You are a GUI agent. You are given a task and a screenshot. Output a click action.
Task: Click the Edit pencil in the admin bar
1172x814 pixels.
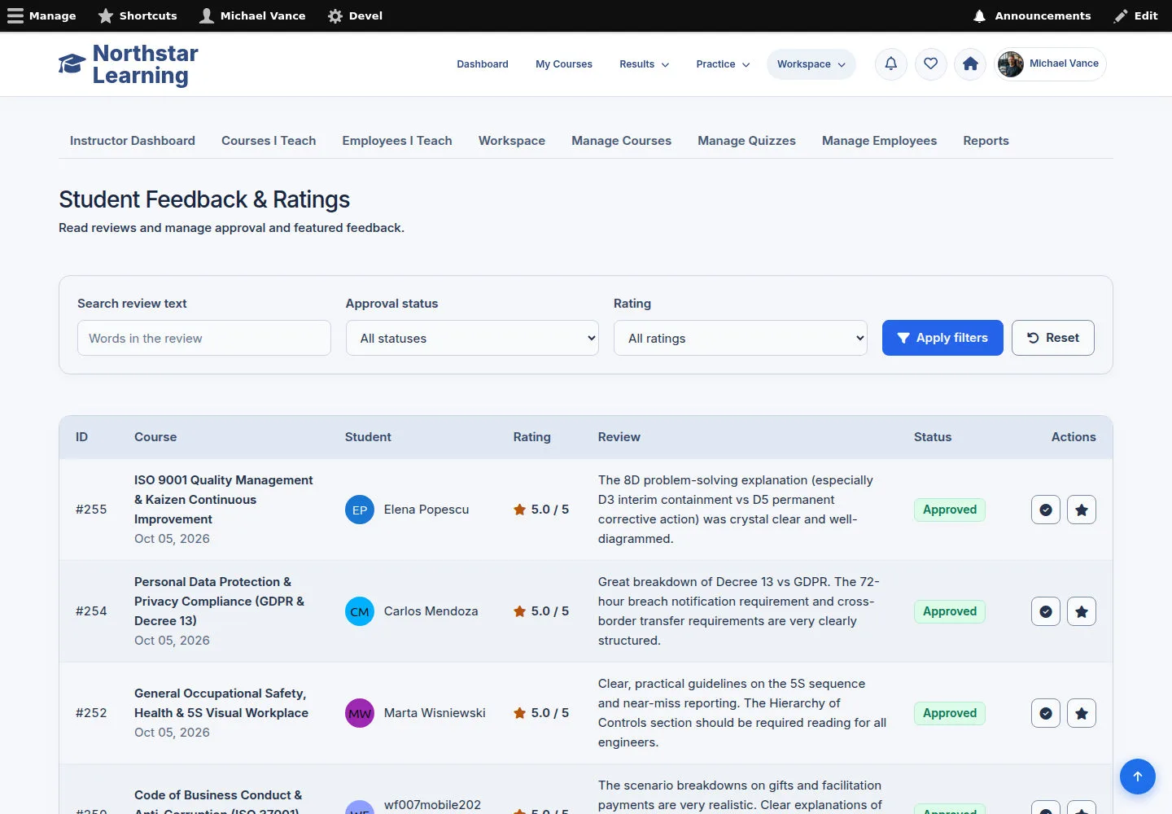tap(1136, 15)
